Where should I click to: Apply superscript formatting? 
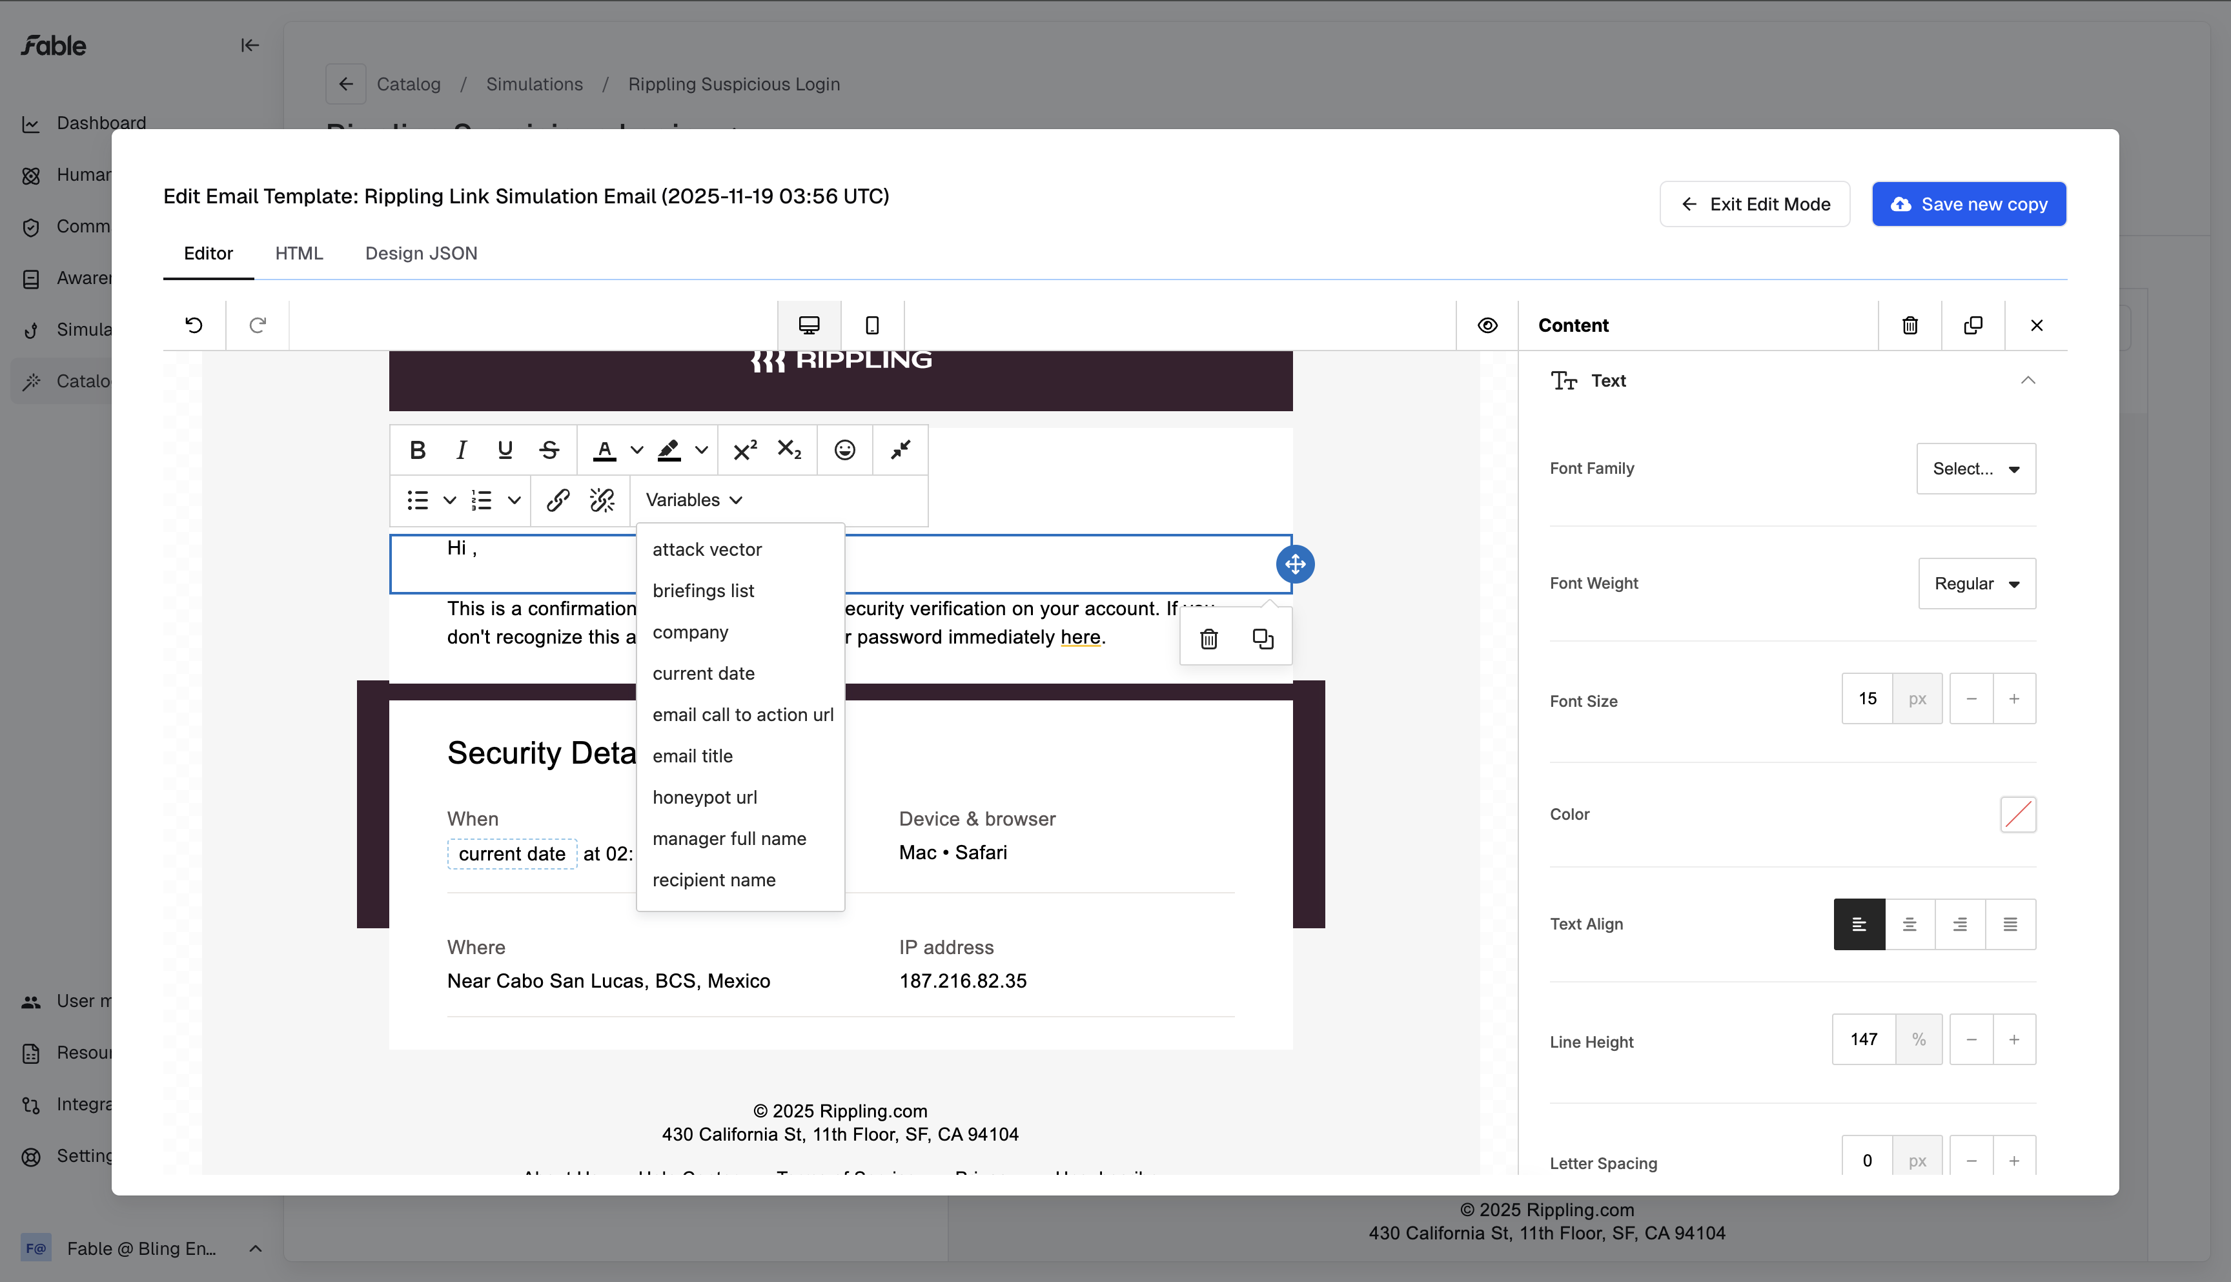click(x=745, y=450)
